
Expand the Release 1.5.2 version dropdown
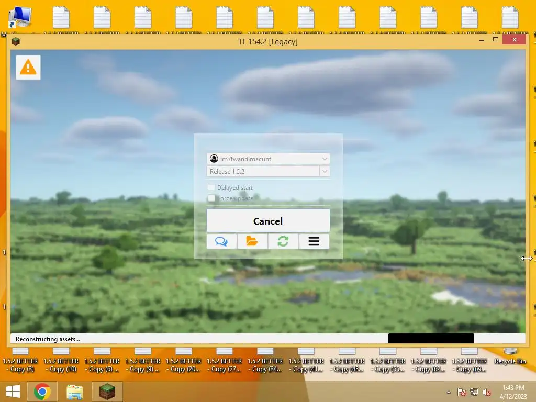pos(325,171)
